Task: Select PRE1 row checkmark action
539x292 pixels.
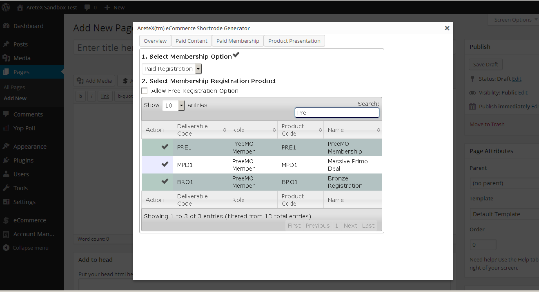Action: coord(165,147)
